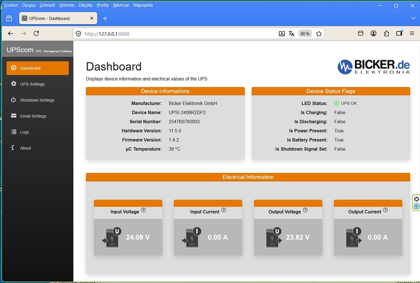Click the install/download page icon in address bar
Viewport: 420px width, 283px height.
[282, 34]
